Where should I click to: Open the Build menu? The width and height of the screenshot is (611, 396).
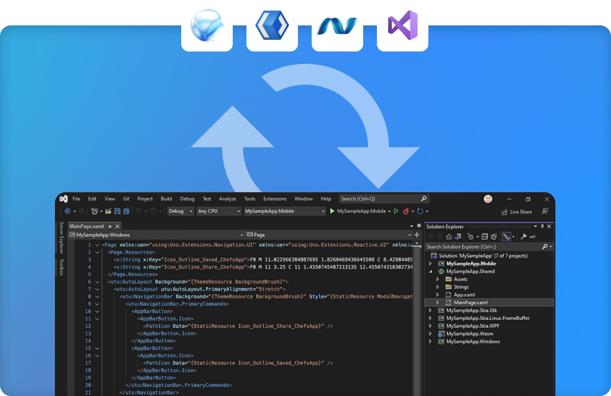(166, 198)
